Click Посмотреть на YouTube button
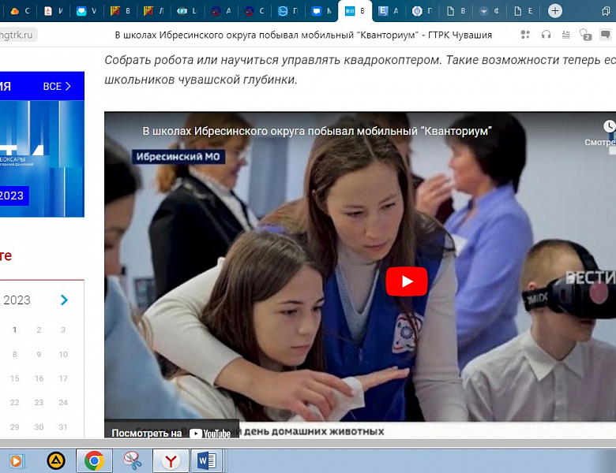Viewport: 616px width, 473px height. point(171,433)
